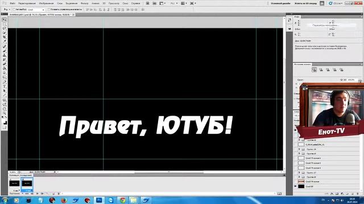364x204 pixels.
Task: Open the Окно menu
Action: (125, 3)
